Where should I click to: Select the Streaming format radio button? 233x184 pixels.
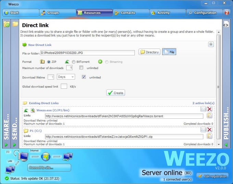pyautogui.click(x=107, y=62)
